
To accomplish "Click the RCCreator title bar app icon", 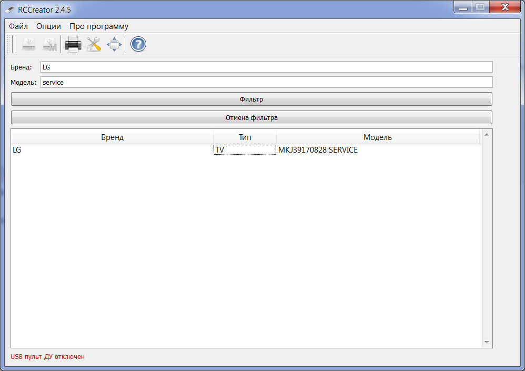I will coord(9,8).
